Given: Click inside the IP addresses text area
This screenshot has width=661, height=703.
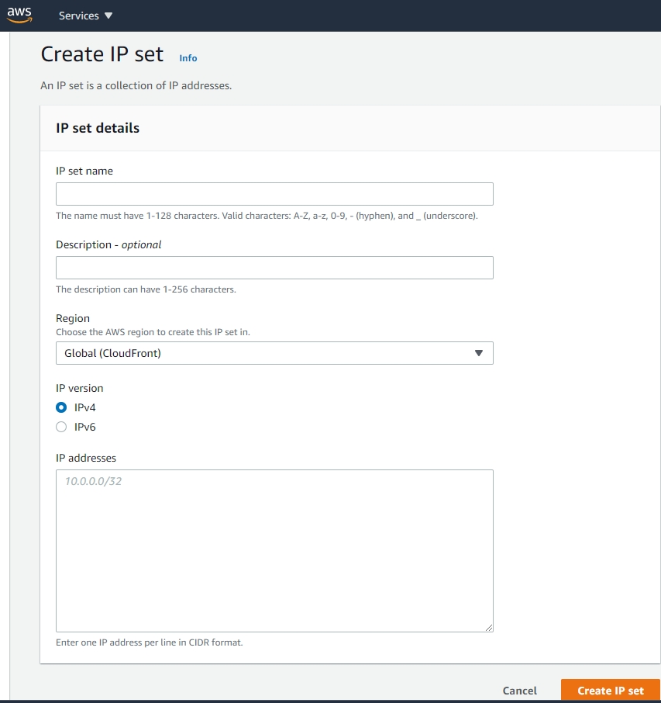Looking at the screenshot, I should tap(274, 551).
